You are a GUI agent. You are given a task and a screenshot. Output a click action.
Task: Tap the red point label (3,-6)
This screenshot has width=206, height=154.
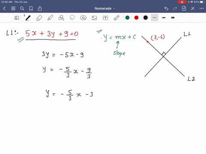tap(158, 37)
